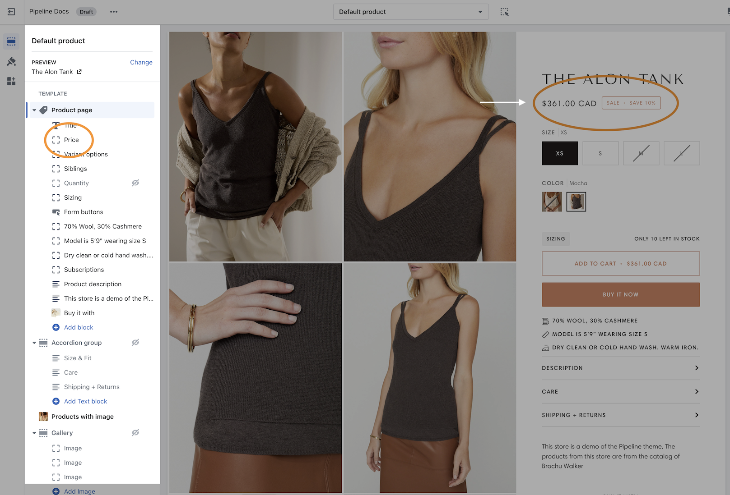The image size is (730, 495).
Task: Activate the inspector selection tool icon
Action: 504,12
